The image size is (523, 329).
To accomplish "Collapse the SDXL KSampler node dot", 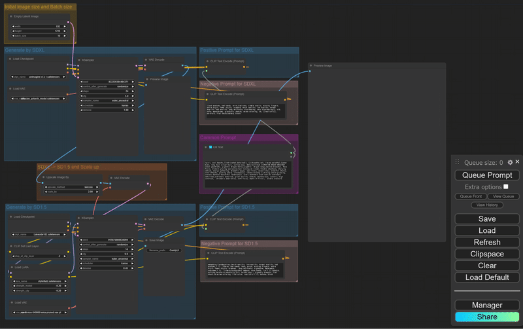I will 79,60.
